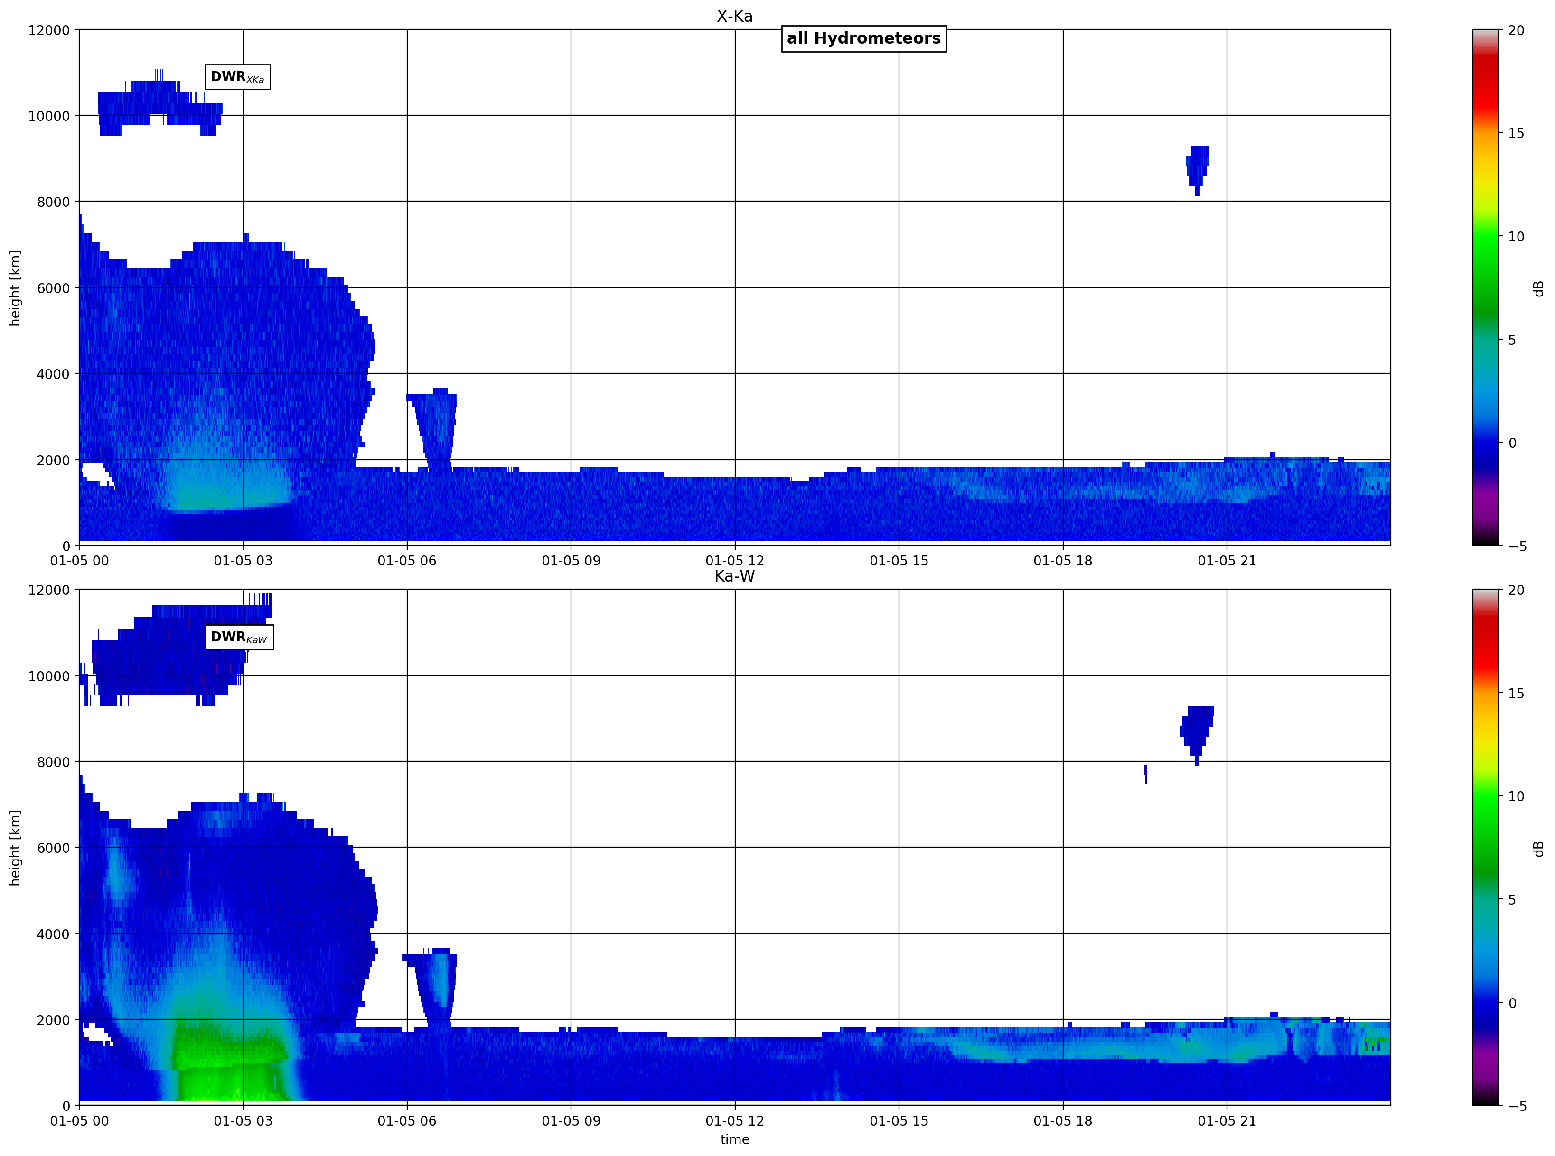The image size is (1555, 1156).
Task: Click the "dB" label beside the Ka-W colorbar
Action: tap(1538, 848)
